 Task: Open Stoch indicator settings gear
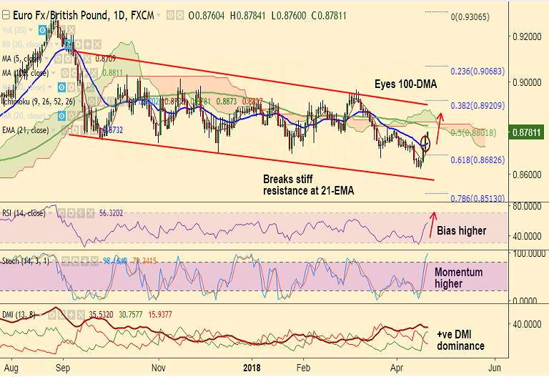[74, 261]
